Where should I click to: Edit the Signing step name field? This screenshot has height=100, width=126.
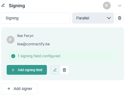(x=36, y=18)
